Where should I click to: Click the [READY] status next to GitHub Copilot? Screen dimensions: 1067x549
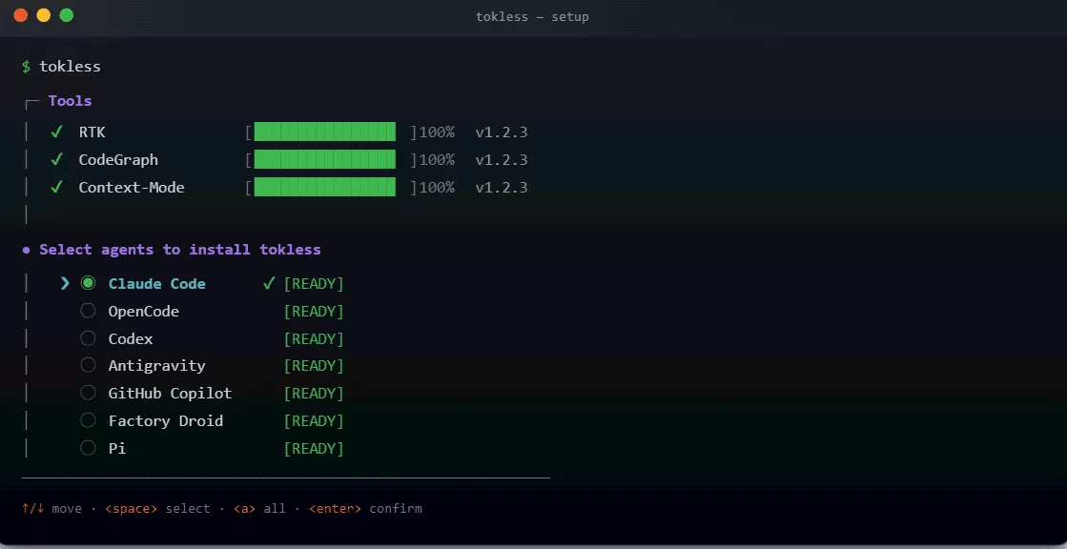[314, 394]
